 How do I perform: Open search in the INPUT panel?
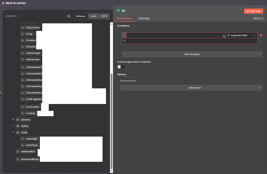coord(68,16)
